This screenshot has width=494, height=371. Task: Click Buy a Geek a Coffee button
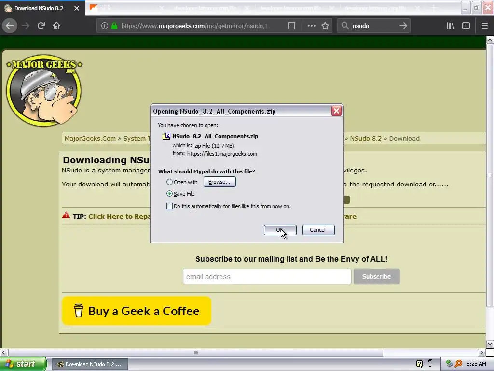coord(137,311)
